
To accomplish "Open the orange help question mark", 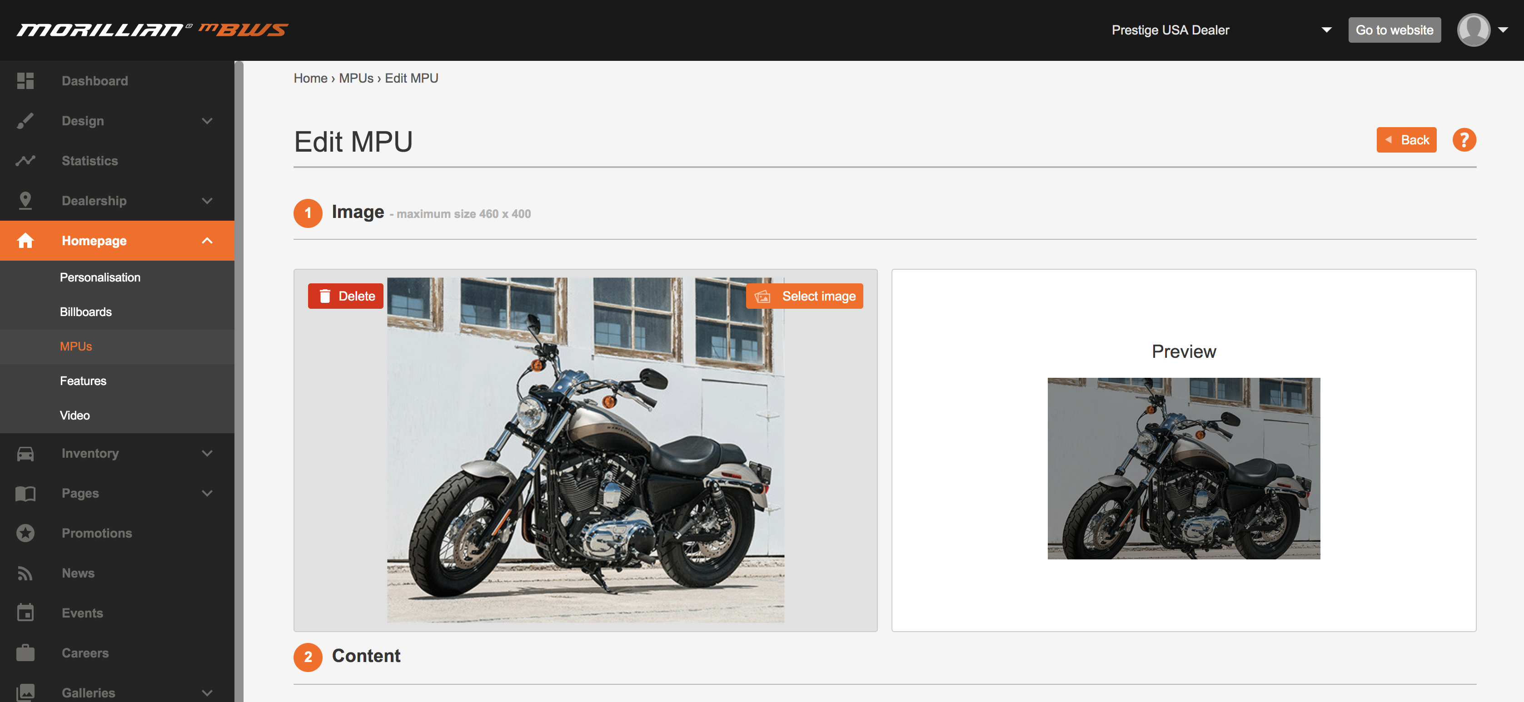I will [x=1464, y=140].
